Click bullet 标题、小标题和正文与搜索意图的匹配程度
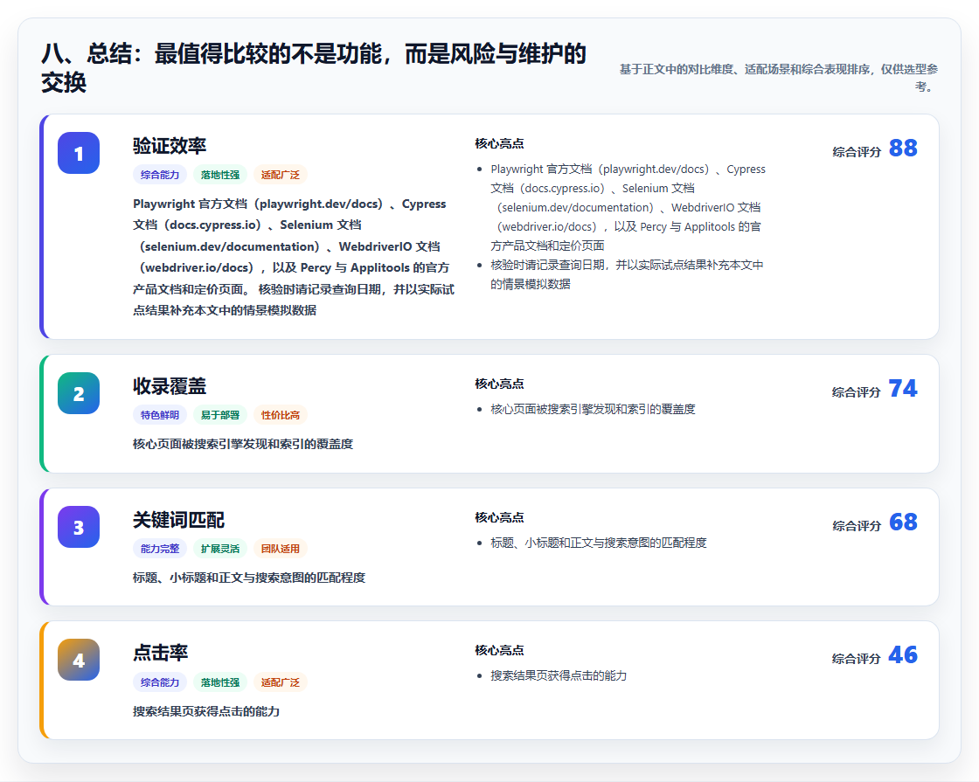 [x=599, y=543]
